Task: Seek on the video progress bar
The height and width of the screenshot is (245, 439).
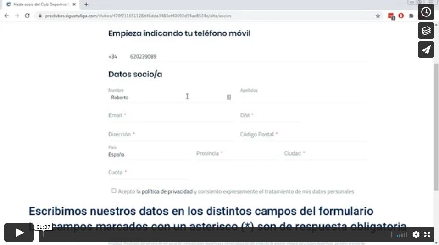Action: 217,234
